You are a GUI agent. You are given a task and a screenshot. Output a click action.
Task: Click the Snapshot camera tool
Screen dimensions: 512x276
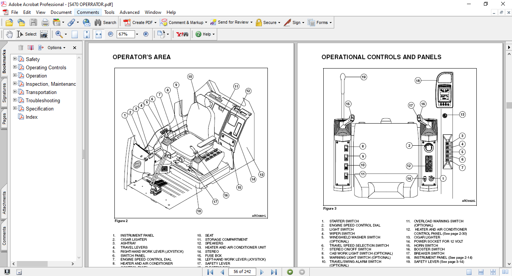click(x=44, y=34)
